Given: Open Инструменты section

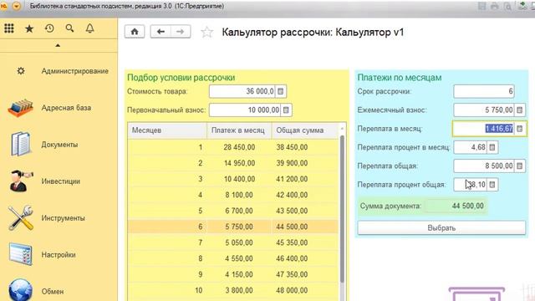Looking at the screenshot, I should click(x=64, y=218).
